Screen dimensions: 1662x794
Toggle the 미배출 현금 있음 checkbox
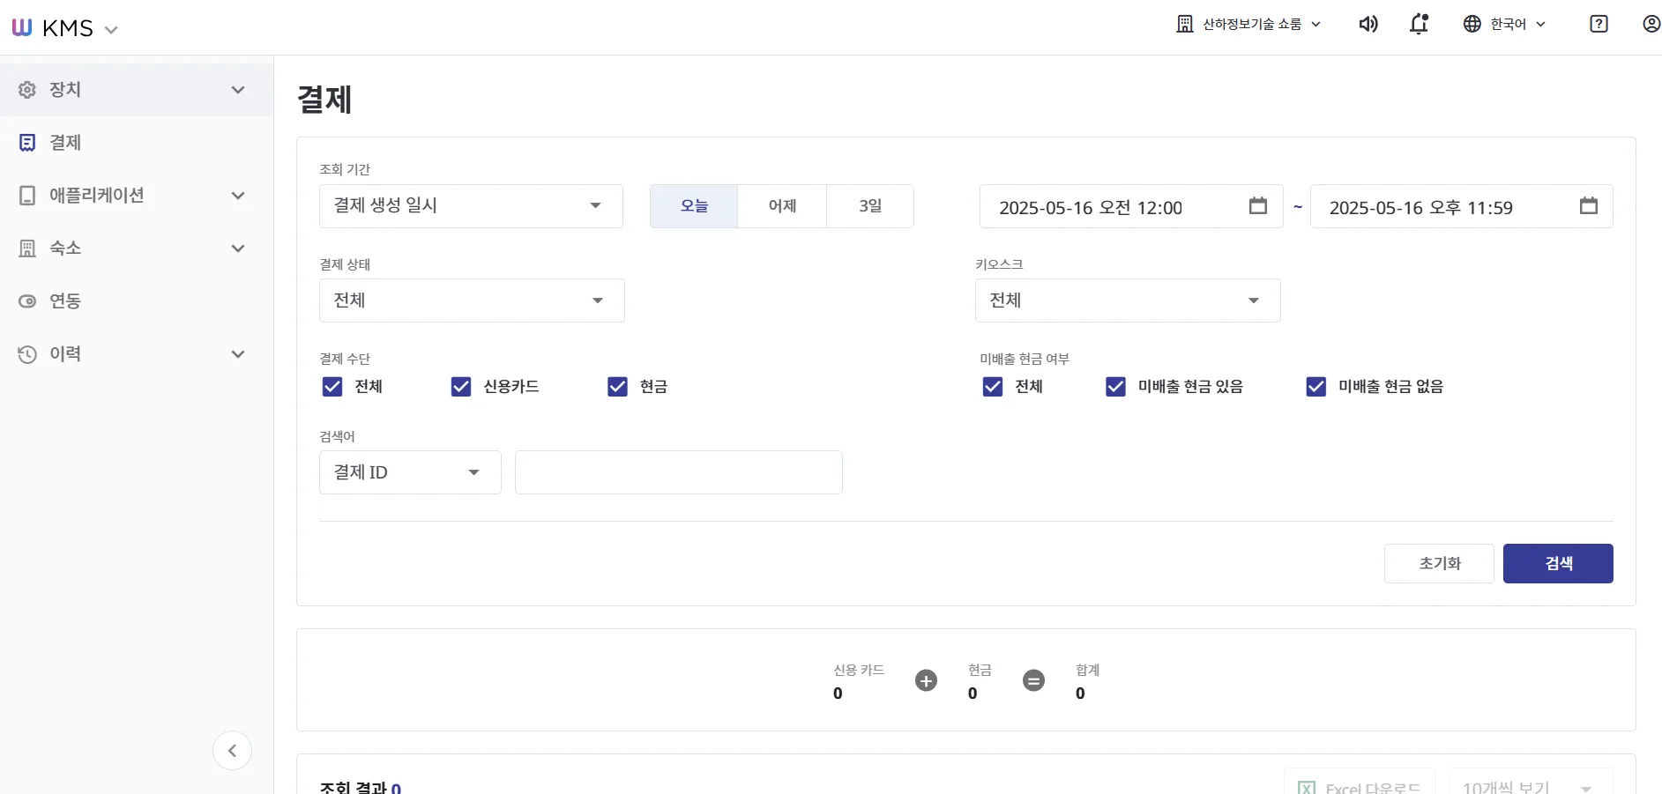point(1115,387)
